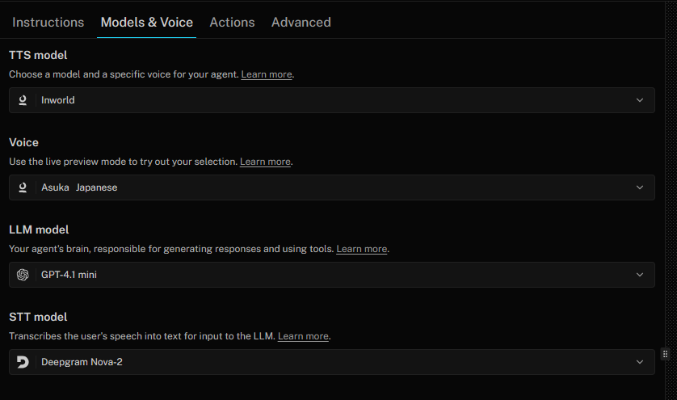The image size is (677, 400).
Task: Click the grip handle icon at right edge
Action: [x=666, y=354]
